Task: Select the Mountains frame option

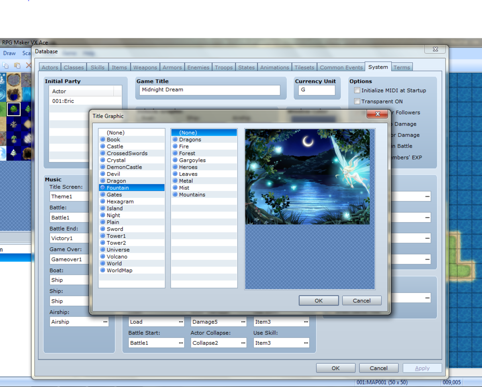Action: (x=192, y=195)
